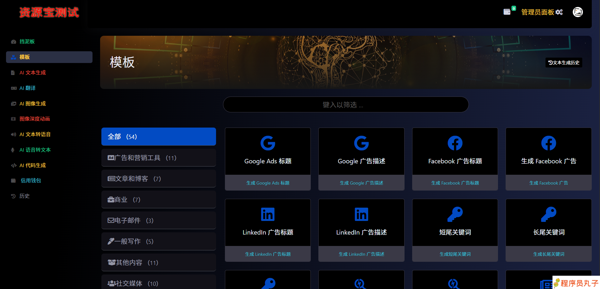
Task: Click the 资源宝测试 site logo
Action: (x=49, y=12)
